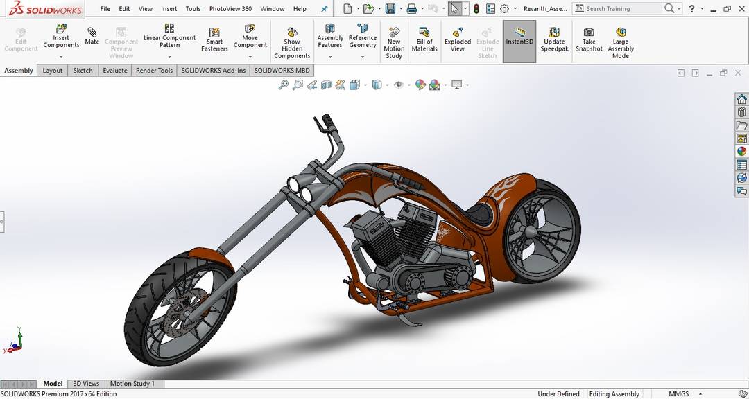Click the SOLIDWORKS logo
749x399 pixels.
click(x=44, y=8)
